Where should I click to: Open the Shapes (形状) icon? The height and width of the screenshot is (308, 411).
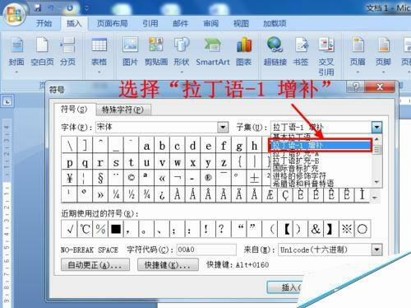coord(182,44)
